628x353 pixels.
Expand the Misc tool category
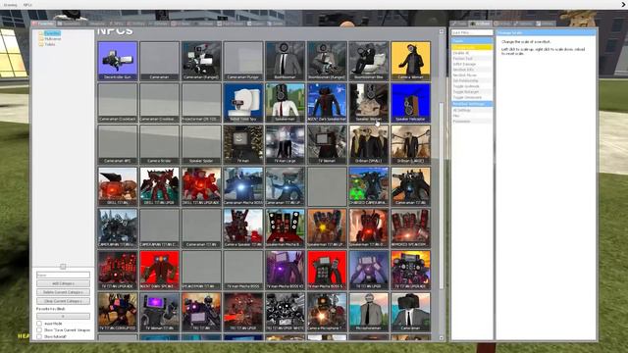click(x=472, y=116)
